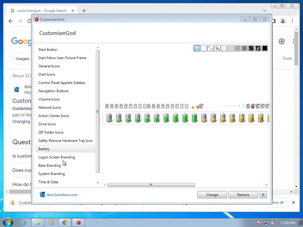Open the System Branding category
The height and width of the screenshot is (227, 303).
[51, 174]
